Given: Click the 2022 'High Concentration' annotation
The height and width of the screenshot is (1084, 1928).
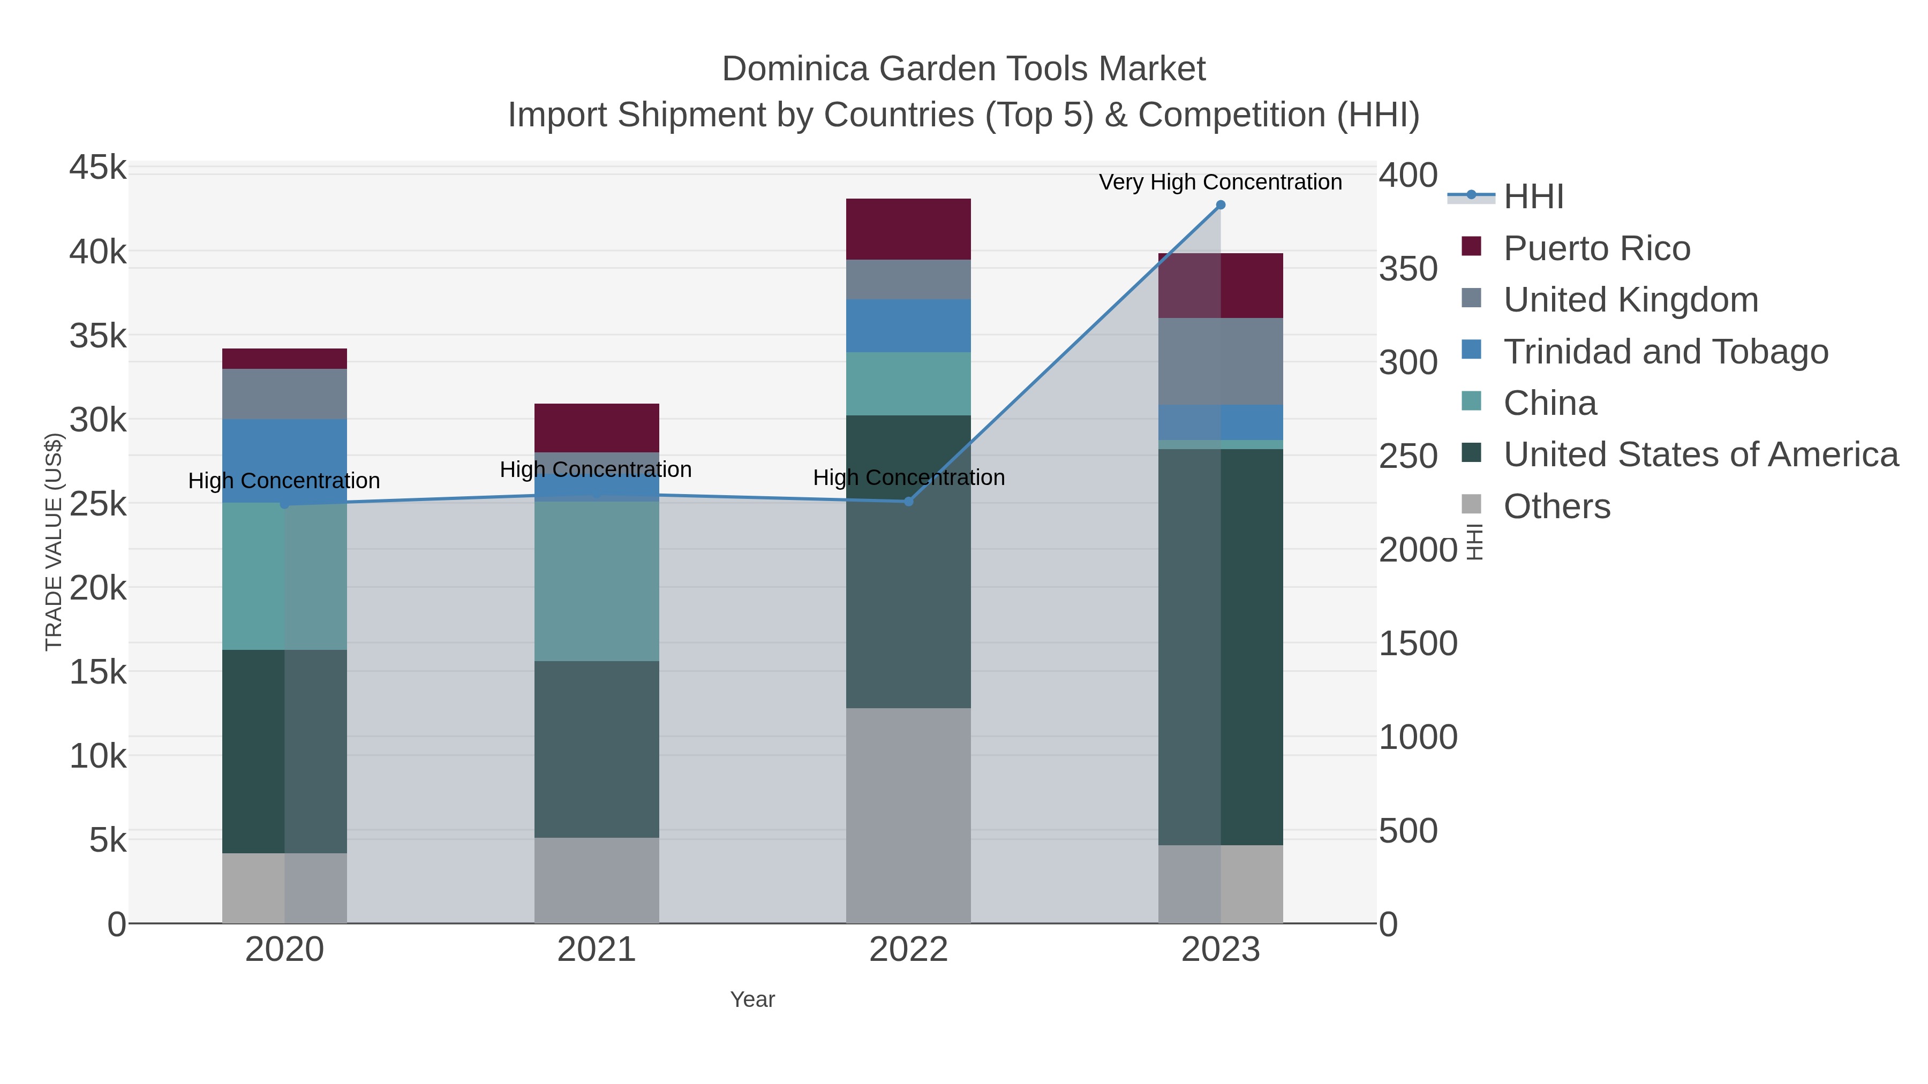Looking at the screenshot, I should (x=909, y=477).
